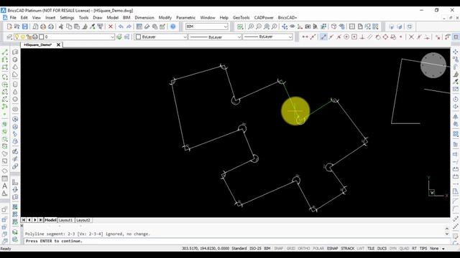Switch to the Layout2 tab

pyautogui.click(x=83, y=220)
